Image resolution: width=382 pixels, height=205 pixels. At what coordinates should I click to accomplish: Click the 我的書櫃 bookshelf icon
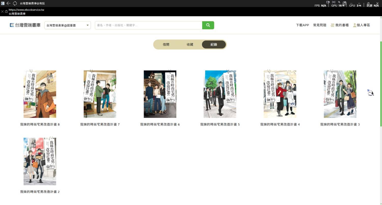point(332,25)
